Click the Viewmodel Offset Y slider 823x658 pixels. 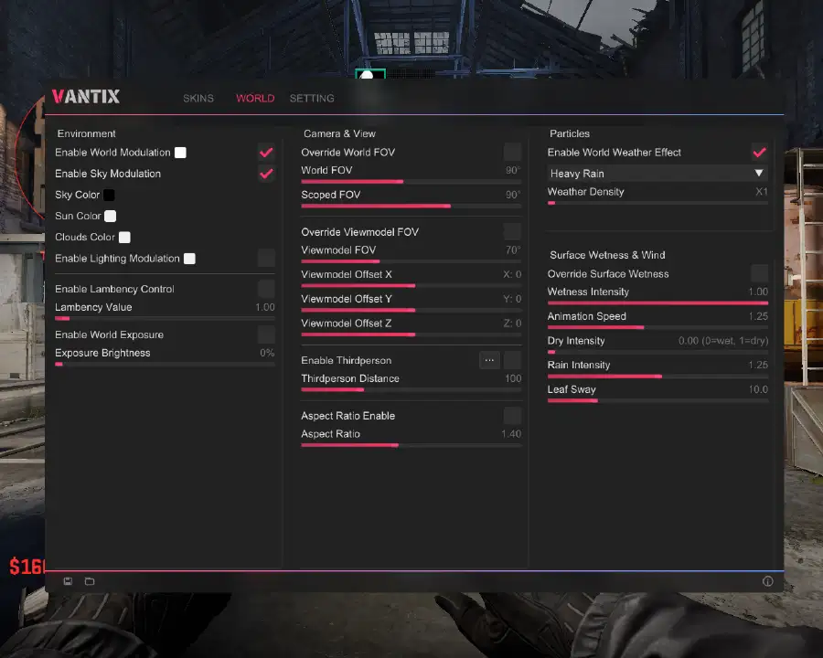pos(411,310)
